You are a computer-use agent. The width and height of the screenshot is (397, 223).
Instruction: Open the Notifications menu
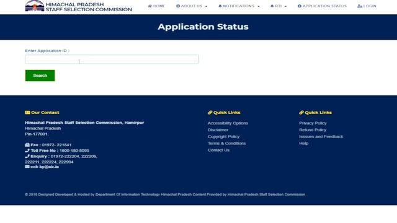(x=239, y=6)
